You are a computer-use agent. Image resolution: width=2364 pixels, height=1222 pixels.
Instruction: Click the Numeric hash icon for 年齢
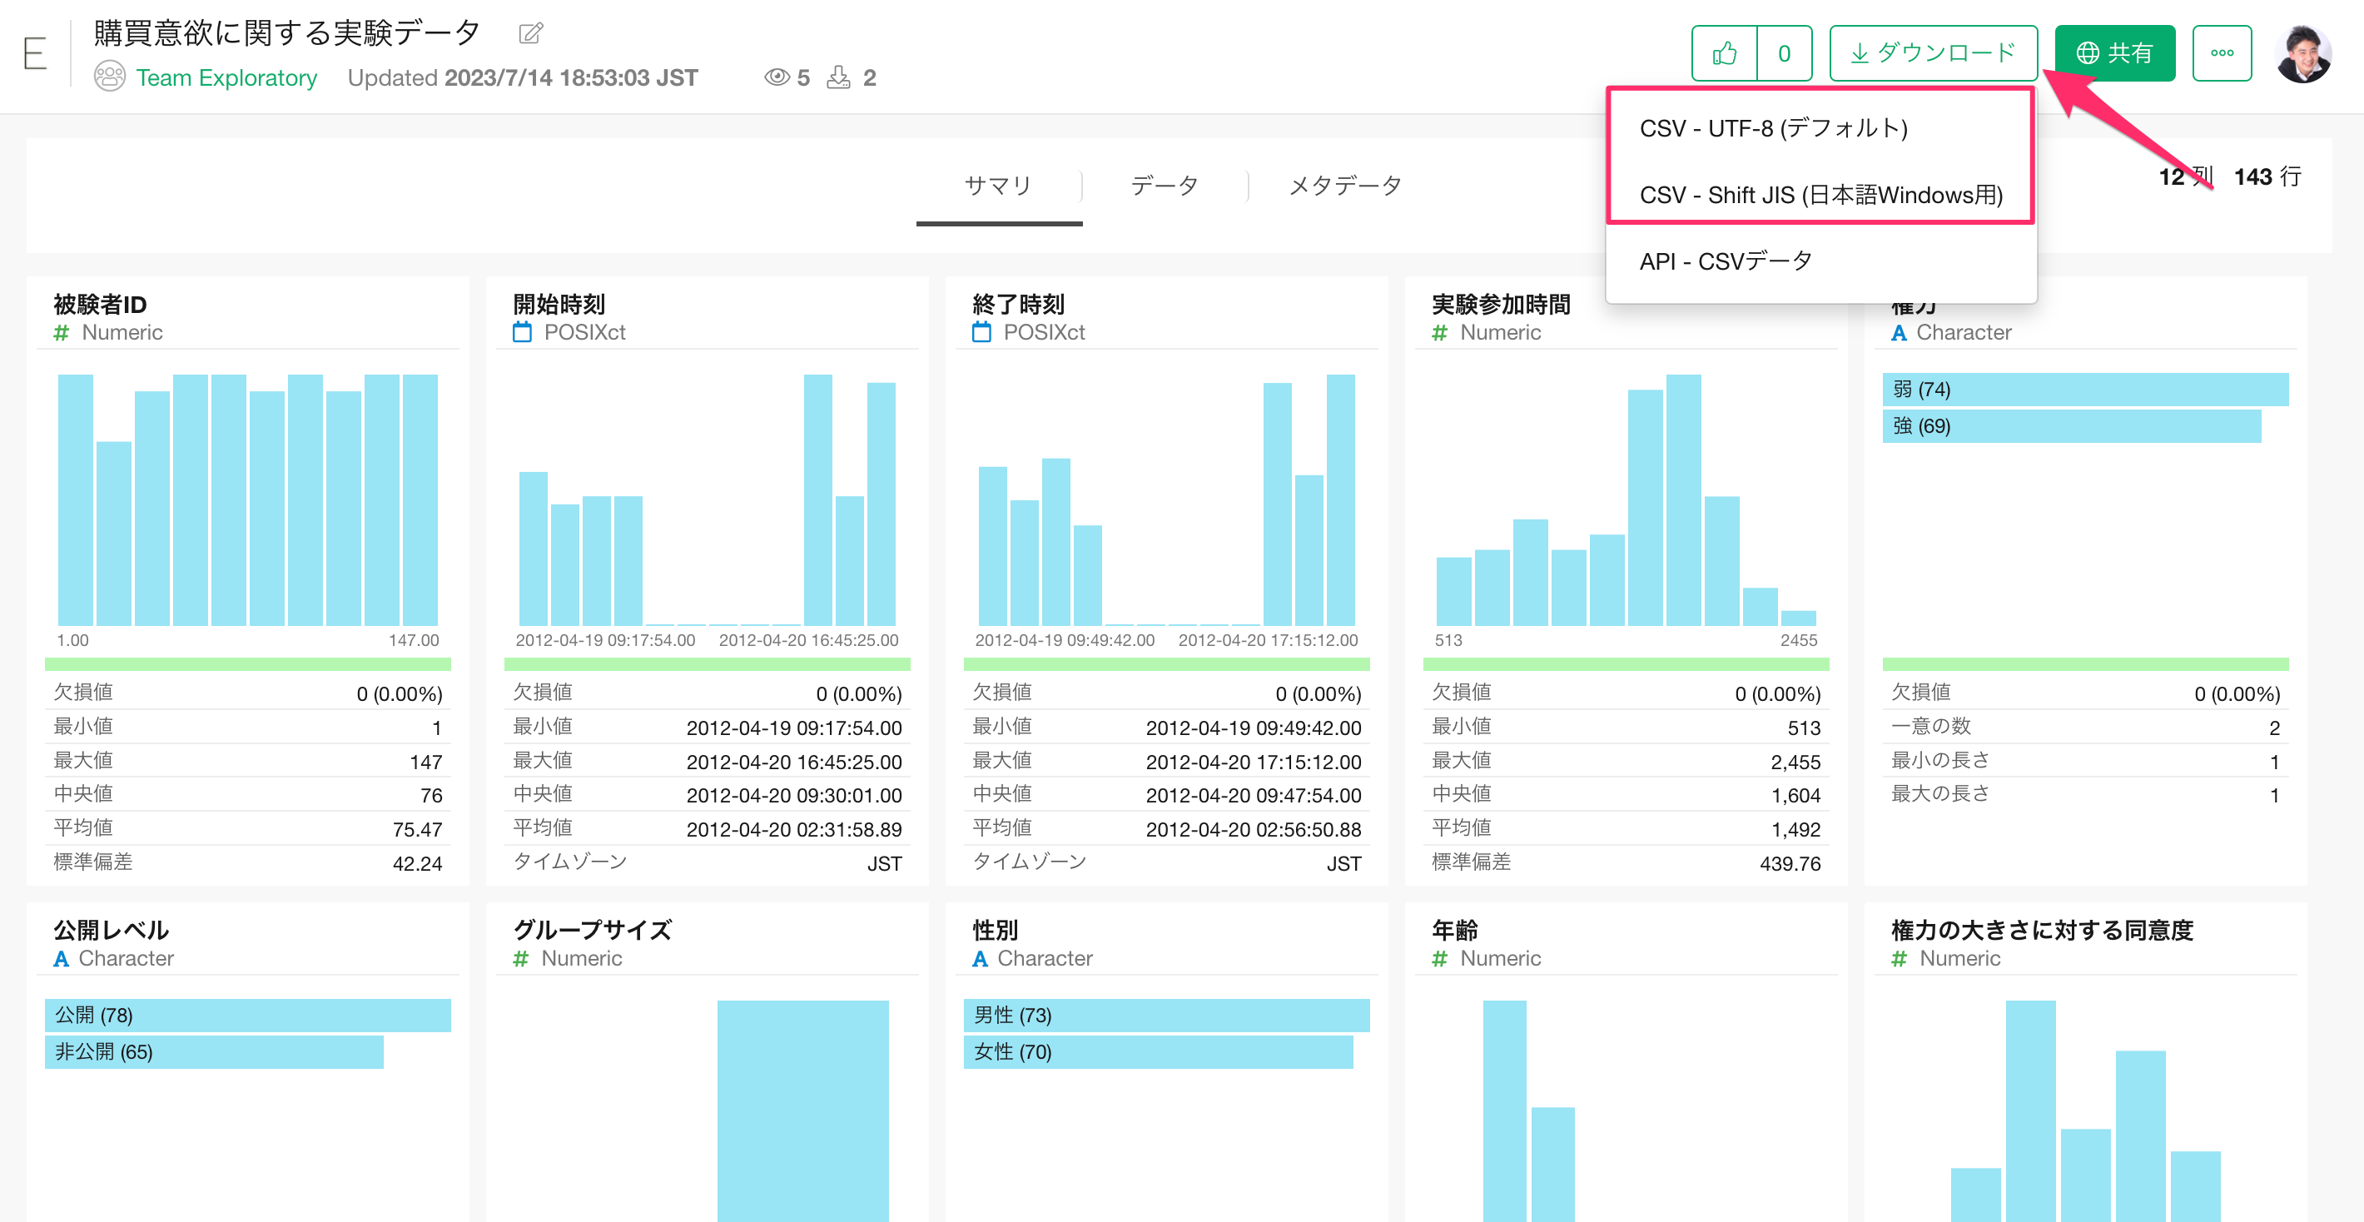coord(1440,959)
